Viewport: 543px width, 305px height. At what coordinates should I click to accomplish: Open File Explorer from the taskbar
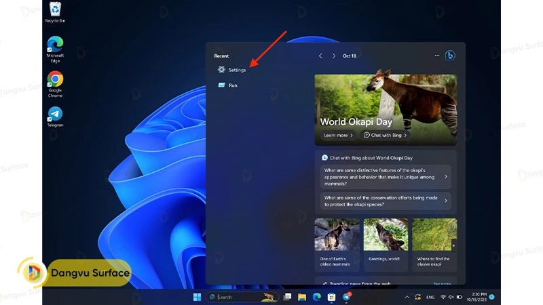pos(302,297)
